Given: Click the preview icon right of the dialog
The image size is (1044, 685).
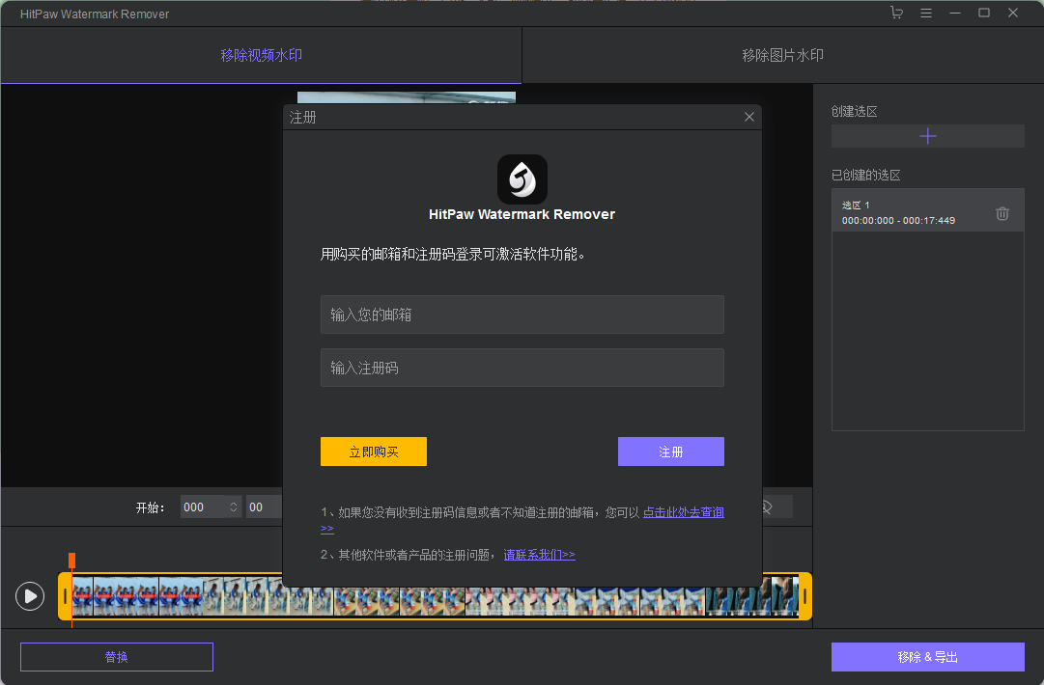Looking at the screenshot, I should [x=767, y=507].
